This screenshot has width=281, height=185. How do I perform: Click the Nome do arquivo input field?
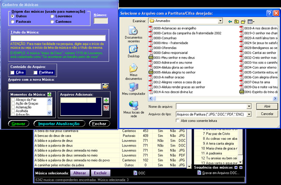click(x=211, y=107)
